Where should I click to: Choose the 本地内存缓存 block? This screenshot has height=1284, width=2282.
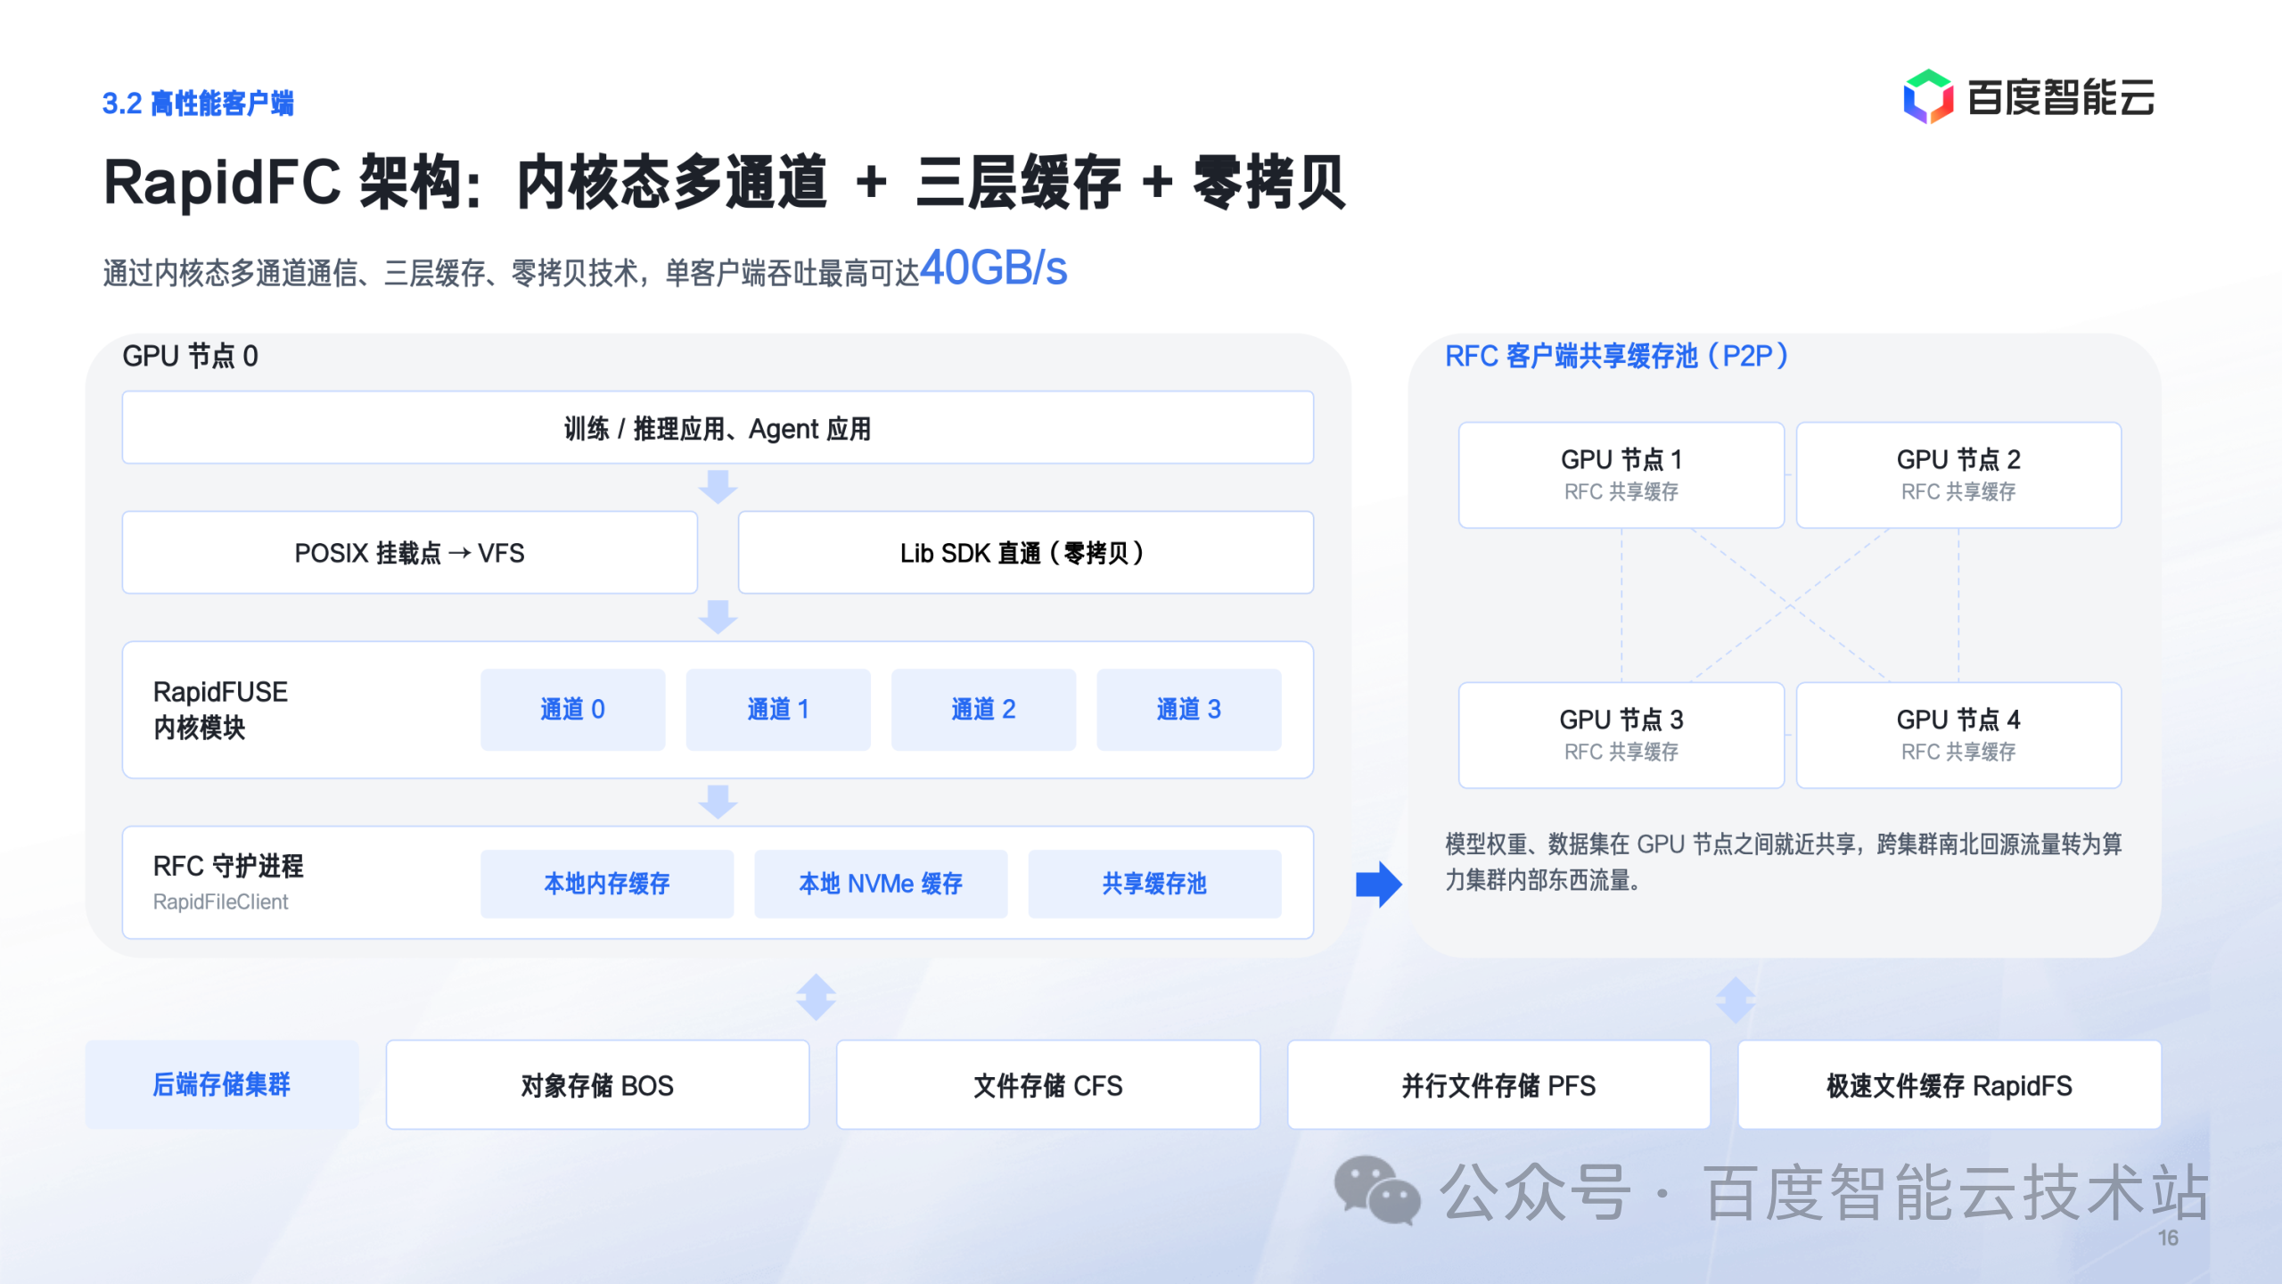tap(606, 884)
